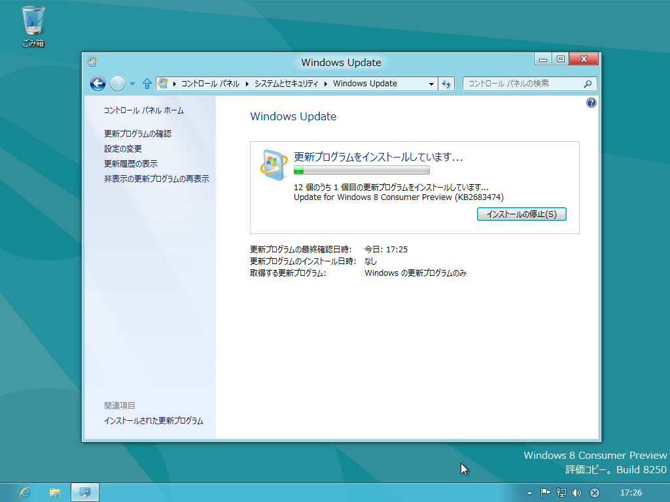This screenshot has width=670, height=502.
Task: Open the address bar history dropdown
Action: (x=431, y=84)
